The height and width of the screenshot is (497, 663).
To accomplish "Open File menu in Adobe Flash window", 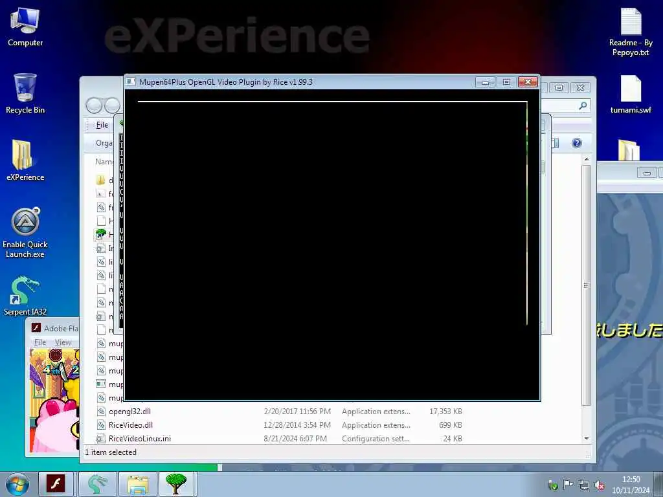I will pos(39,342).
